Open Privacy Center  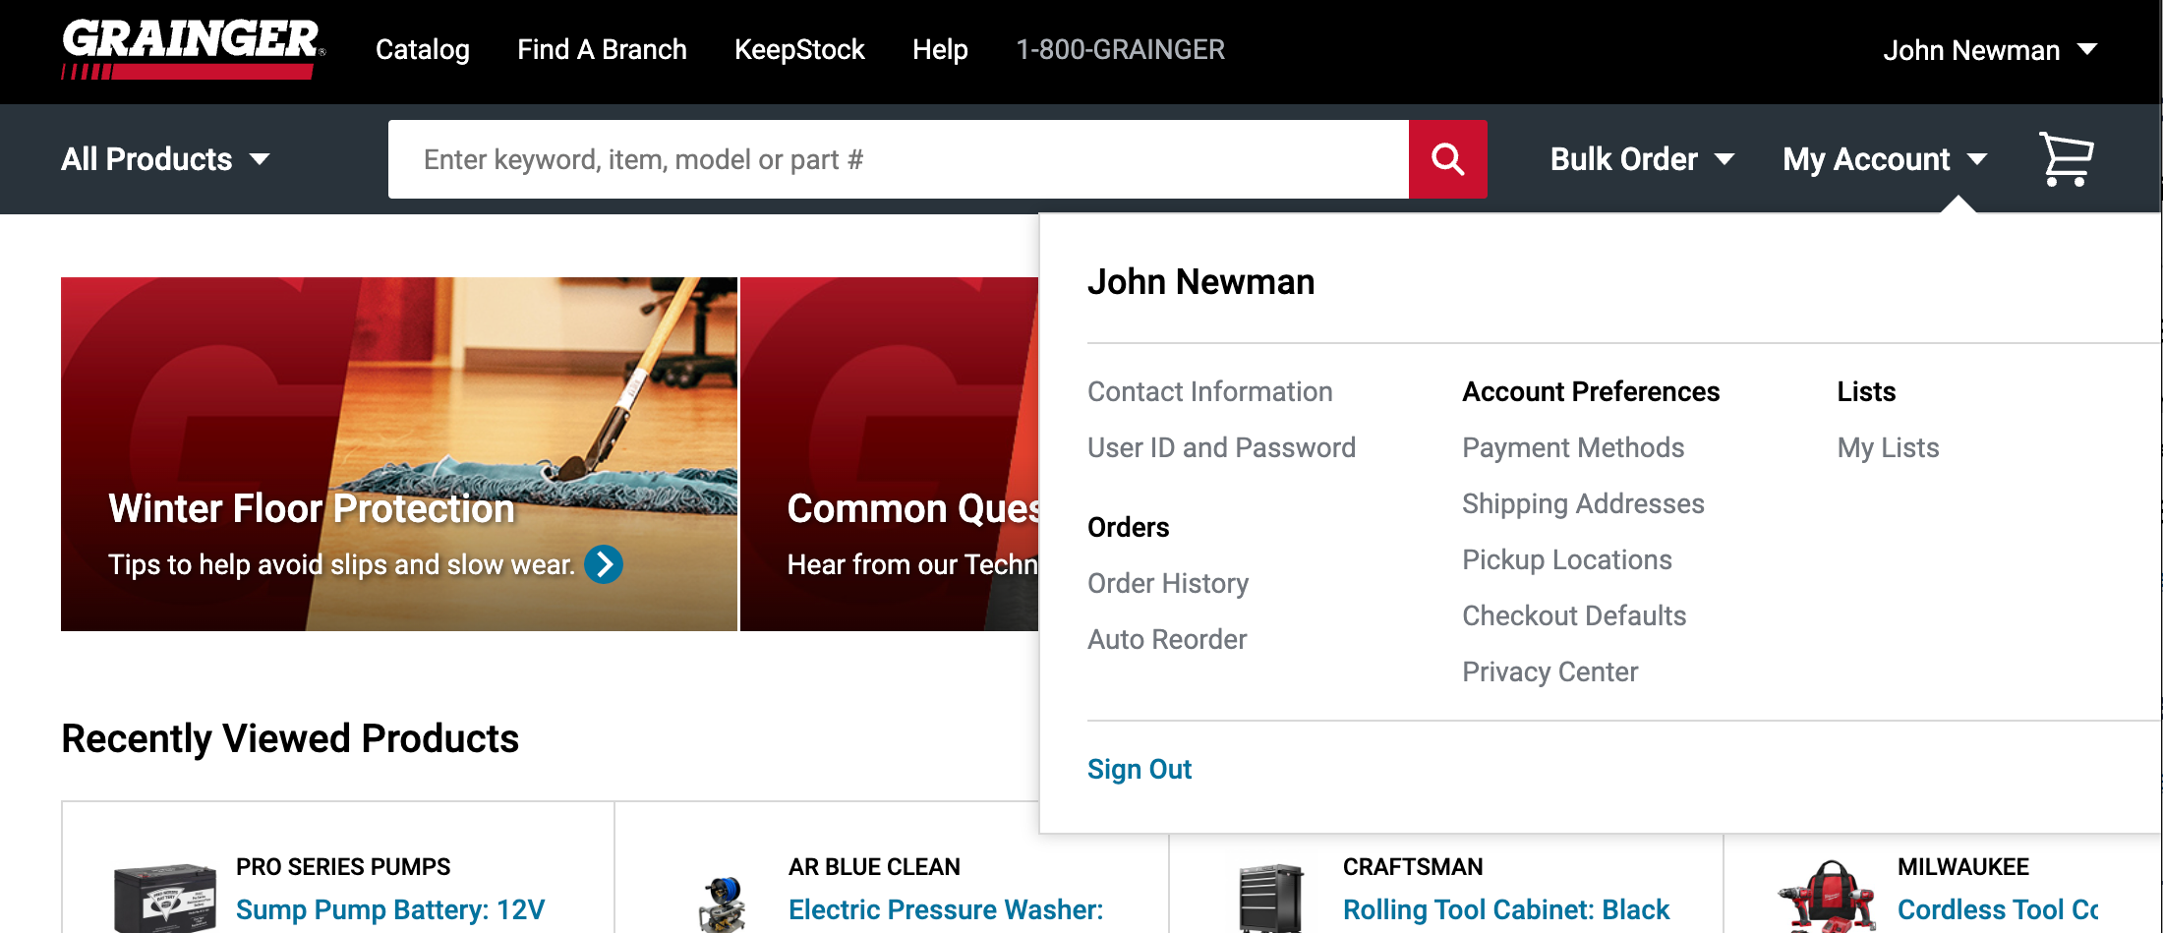pos(1549,671)
